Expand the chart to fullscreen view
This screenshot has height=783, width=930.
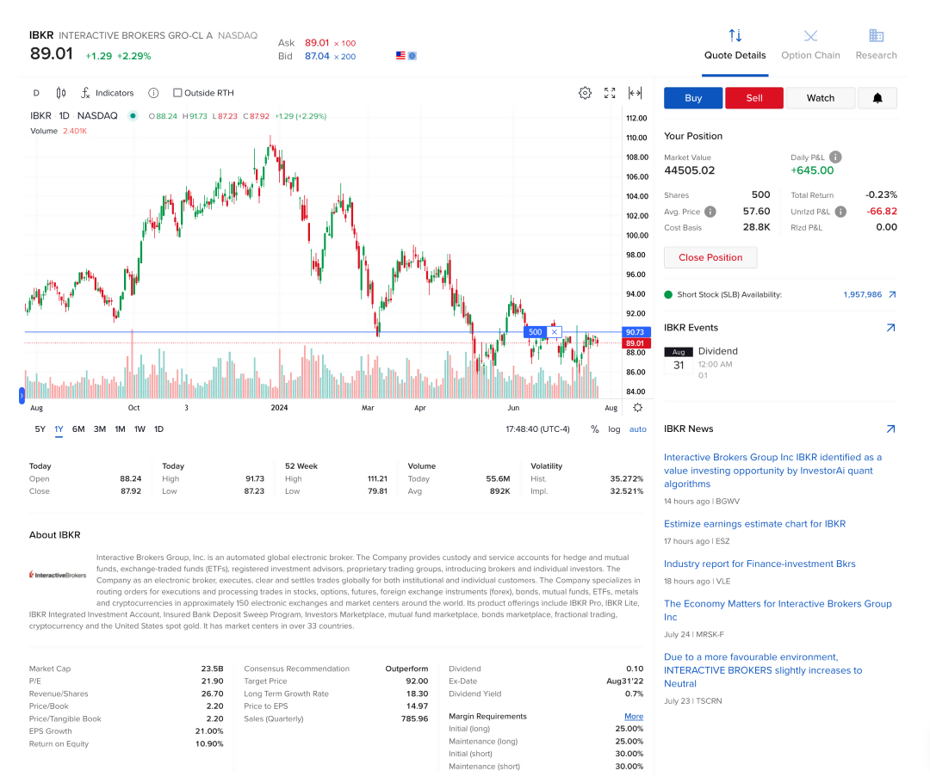click(610, 93)
